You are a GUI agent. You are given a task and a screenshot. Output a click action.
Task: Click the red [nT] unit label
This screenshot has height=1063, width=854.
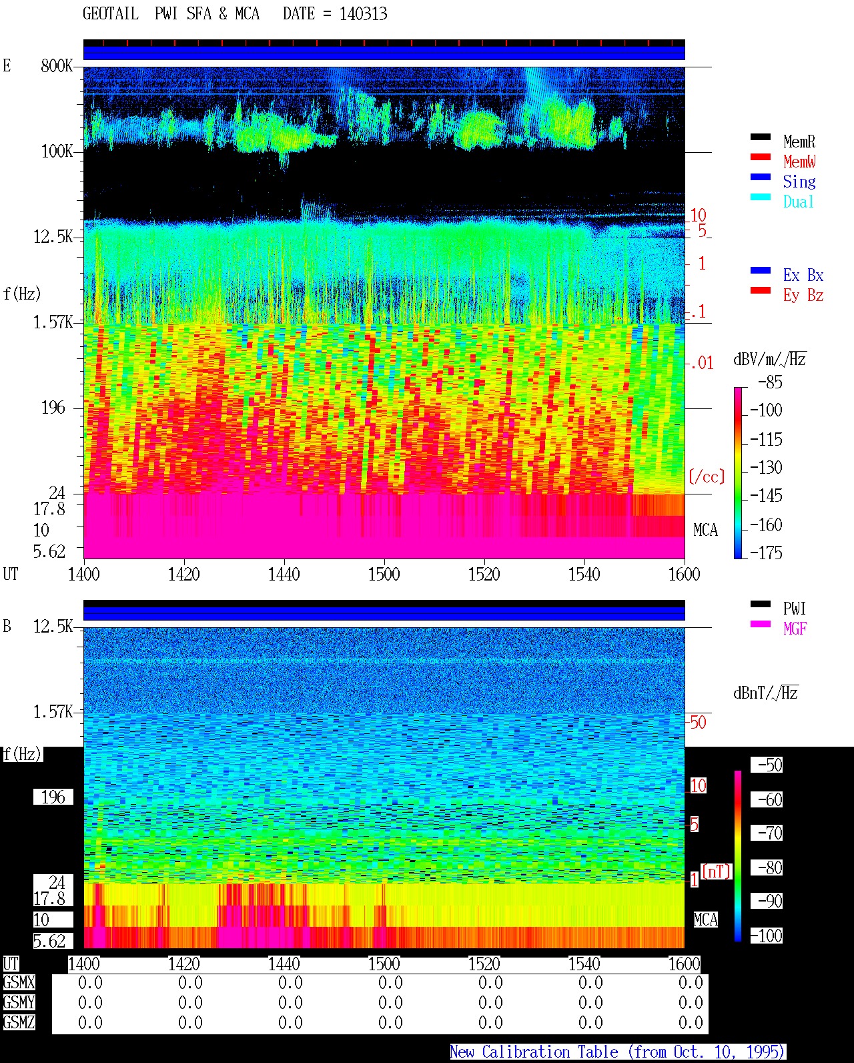point(717,871)
